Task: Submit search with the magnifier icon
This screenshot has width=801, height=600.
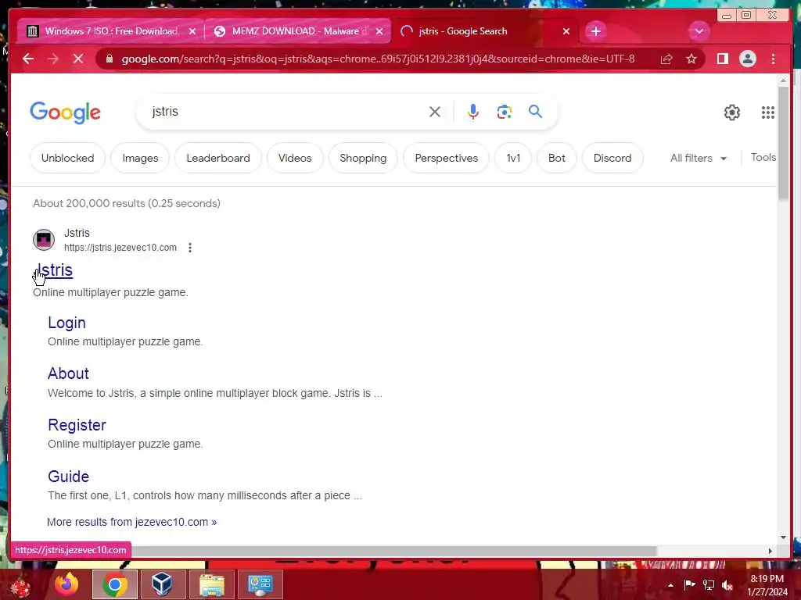Action: coord(535,112)
